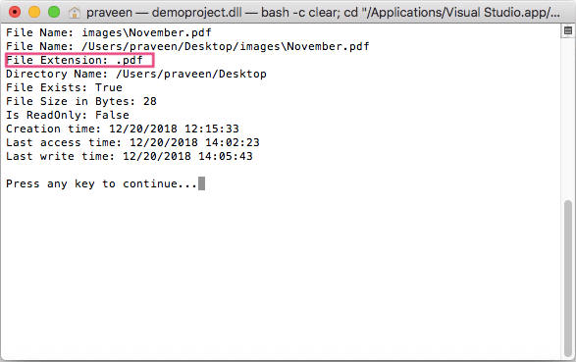Click the split pane icon at top right
Image resolution: width=576 pixels, height=362 pixels.
tap(568, 30)
